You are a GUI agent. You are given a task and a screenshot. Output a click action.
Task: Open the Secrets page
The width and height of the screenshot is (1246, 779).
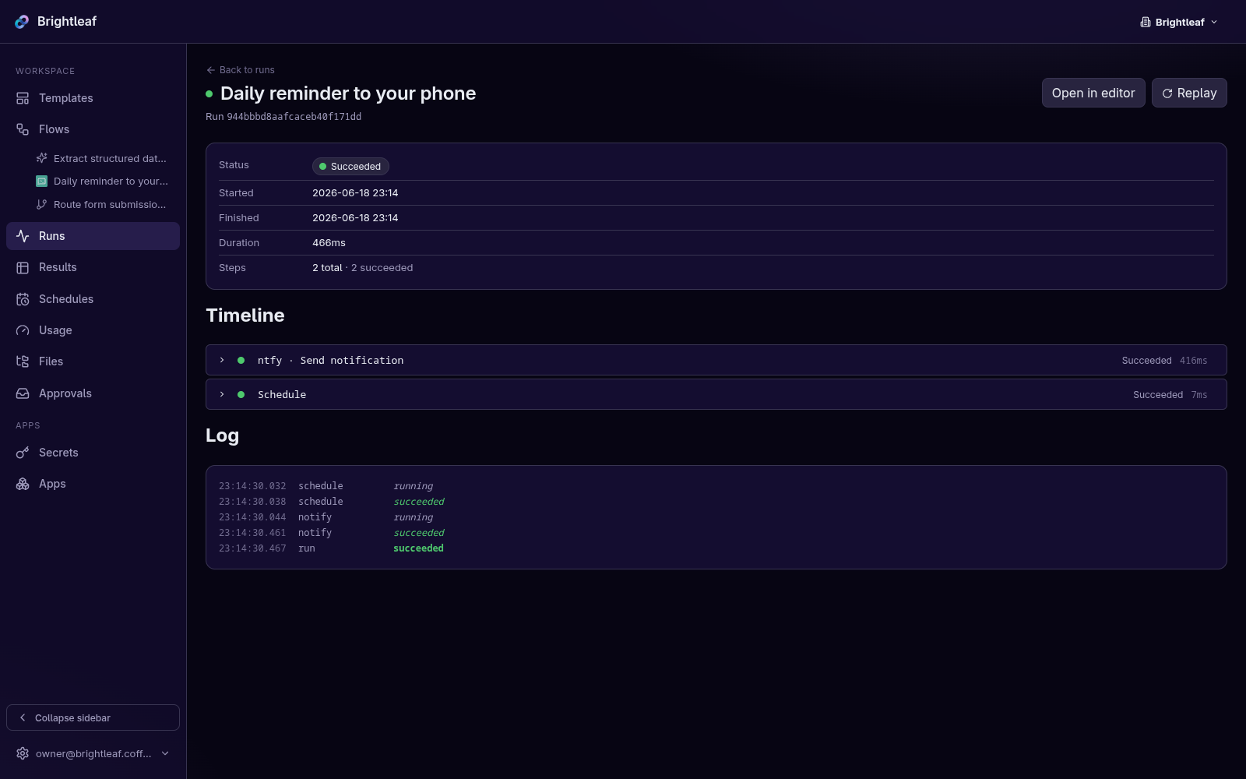[93, 453]
